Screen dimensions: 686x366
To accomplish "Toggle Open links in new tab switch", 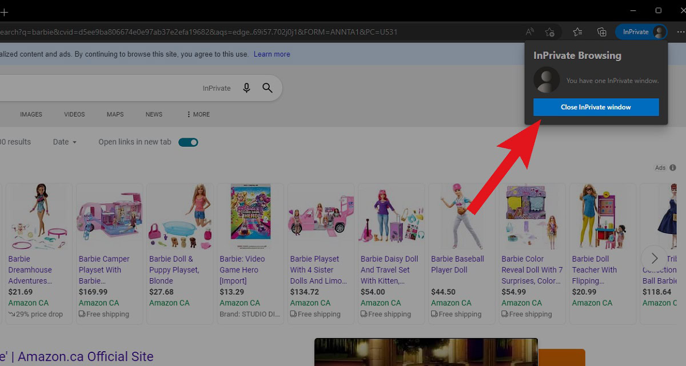I will (188, 142).
